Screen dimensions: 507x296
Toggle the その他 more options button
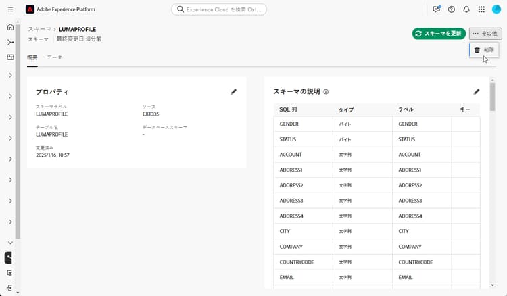(485, 34)
